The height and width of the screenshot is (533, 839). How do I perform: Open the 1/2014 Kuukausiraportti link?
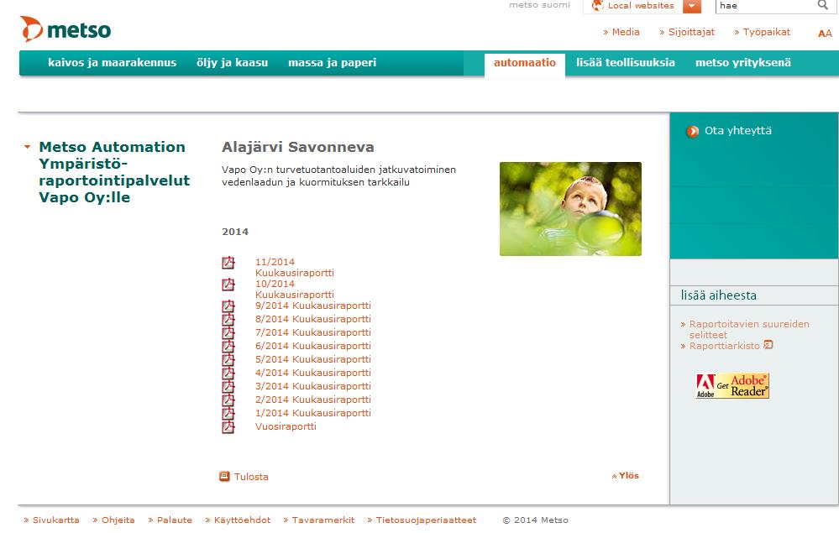(x=313, y=413)
